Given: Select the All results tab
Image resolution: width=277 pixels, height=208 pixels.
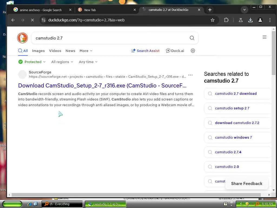Looking at the screenshot, I should [x=23, y=51].
